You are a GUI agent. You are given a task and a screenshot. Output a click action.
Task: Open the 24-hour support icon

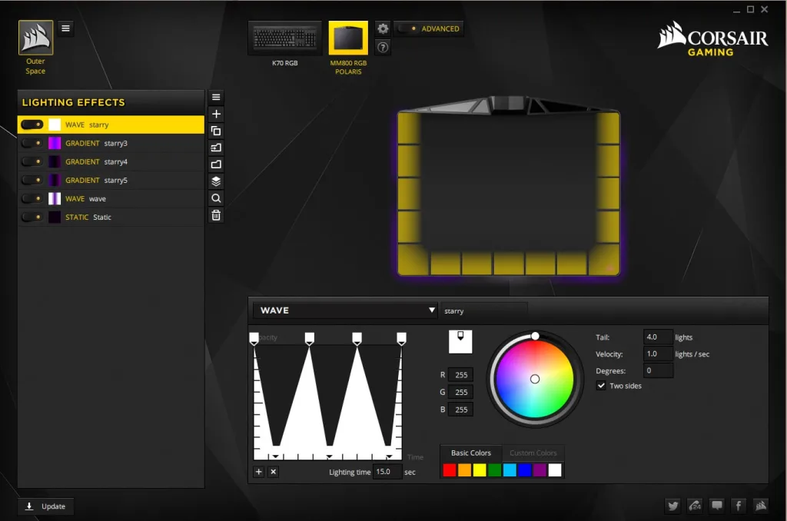[695, 506]
